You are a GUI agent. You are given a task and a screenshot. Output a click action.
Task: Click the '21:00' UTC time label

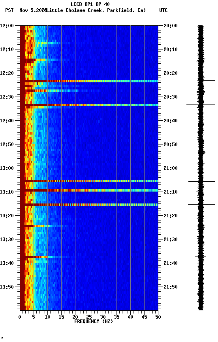(171, 168)
